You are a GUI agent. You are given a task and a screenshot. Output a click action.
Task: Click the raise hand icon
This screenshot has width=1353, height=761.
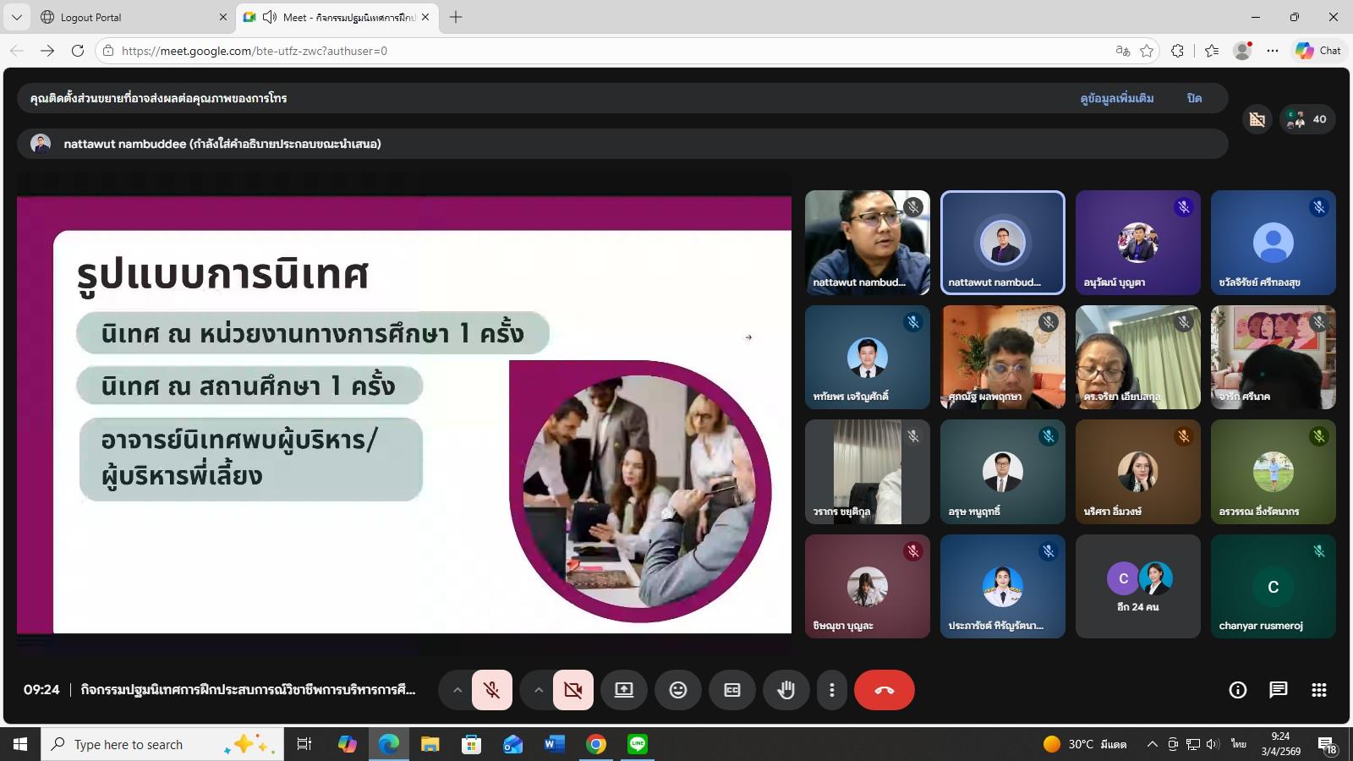point(786,690)
